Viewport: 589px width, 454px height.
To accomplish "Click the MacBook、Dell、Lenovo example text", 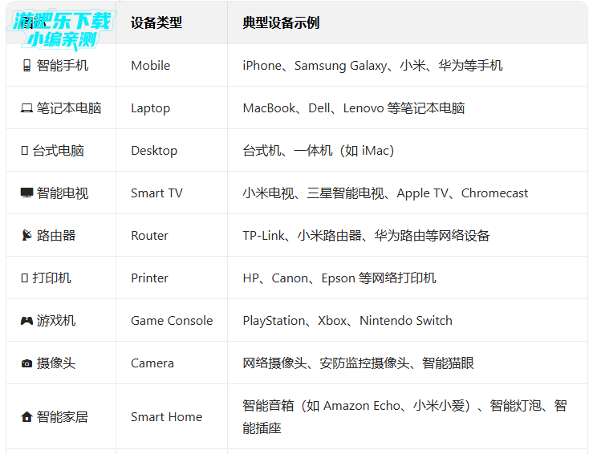I will coord(354,108).
